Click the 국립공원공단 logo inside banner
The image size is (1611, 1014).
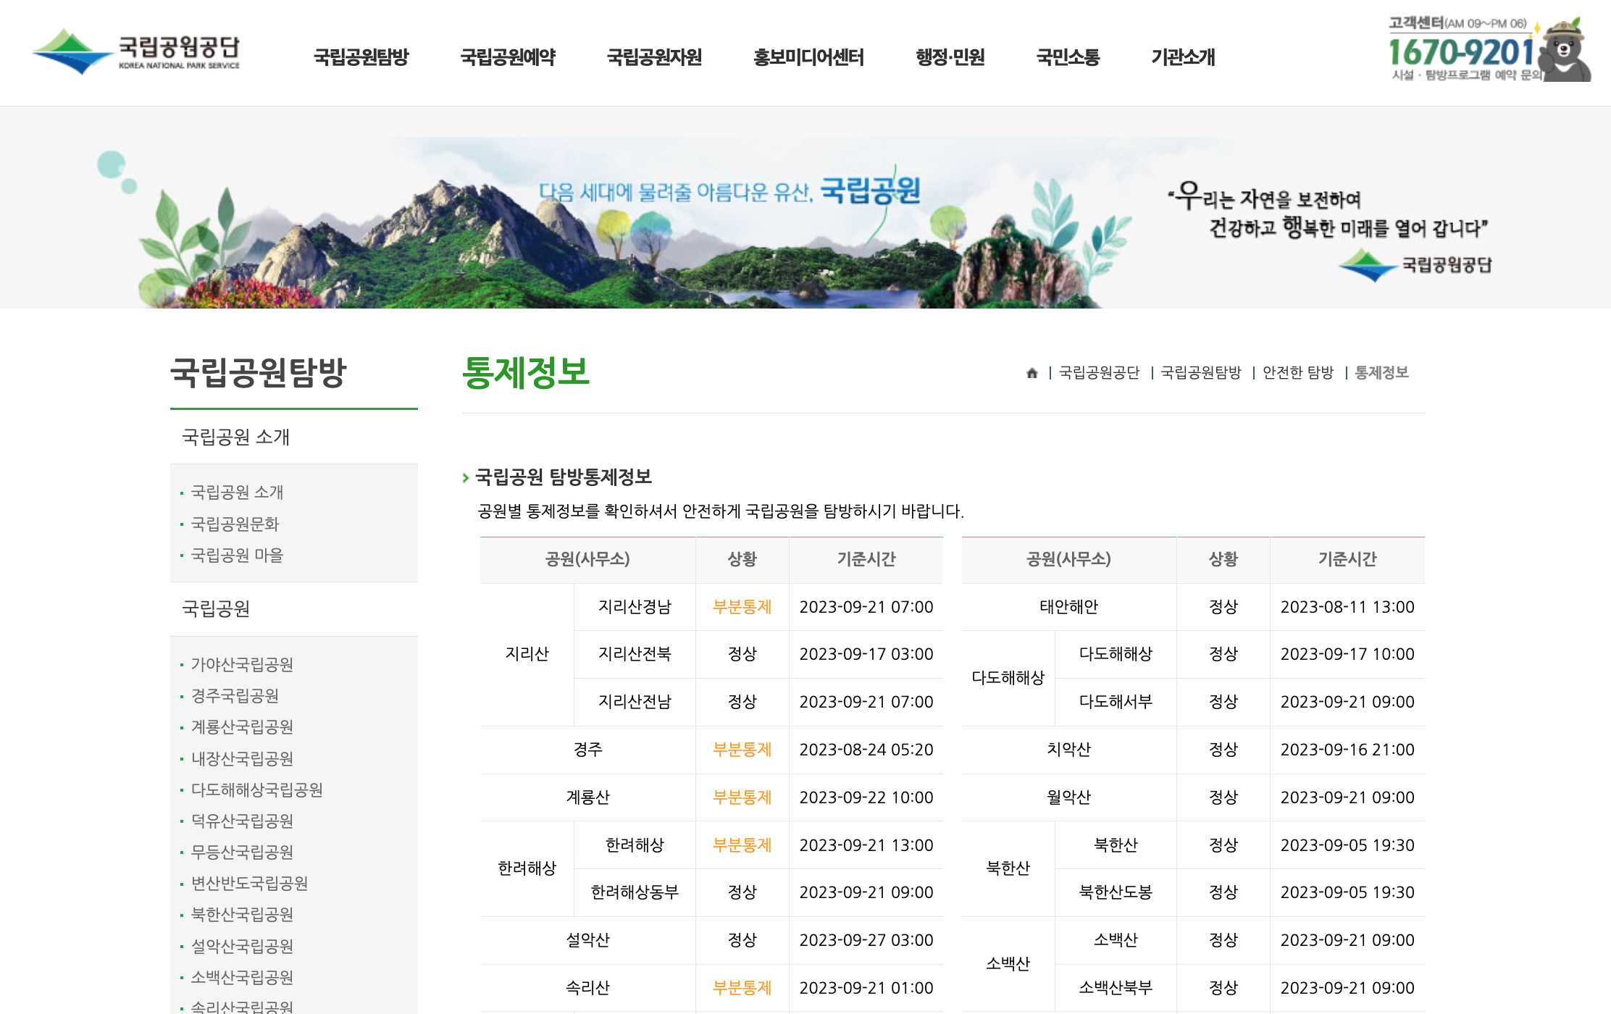pos(1416,265)
